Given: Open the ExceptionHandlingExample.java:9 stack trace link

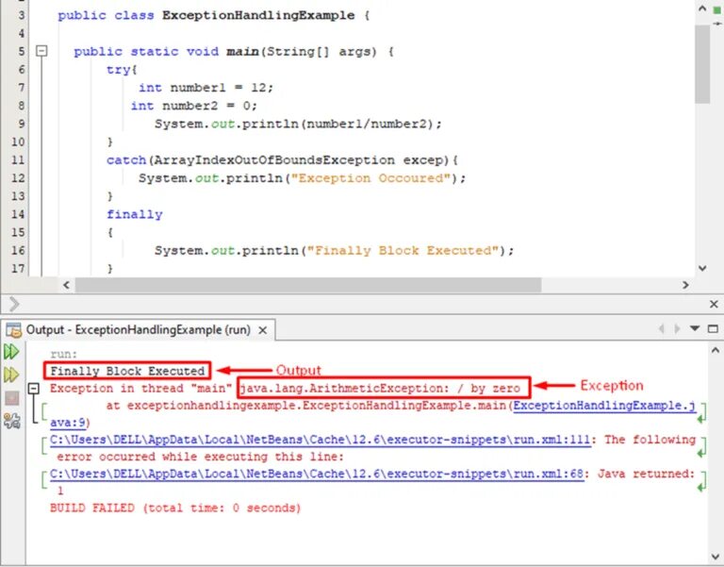Looking at the screenshot, I should (x=604, y=406).
